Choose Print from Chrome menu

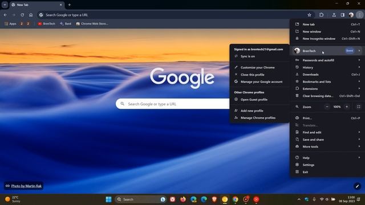pos(327,118)
